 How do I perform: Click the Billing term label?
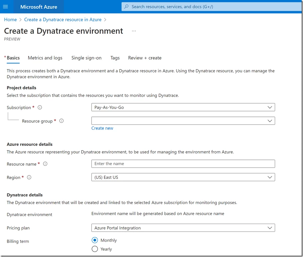pos(18,241)
